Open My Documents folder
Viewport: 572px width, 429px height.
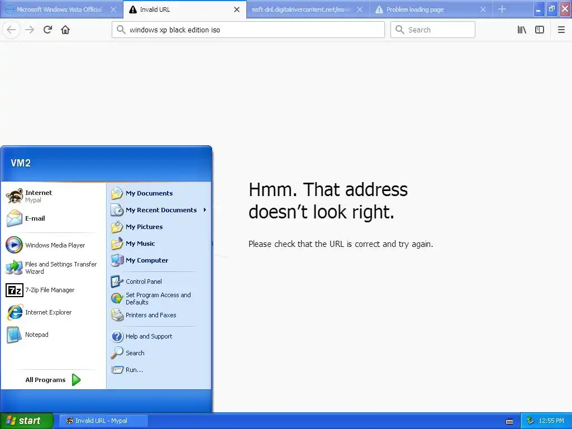tap(159, 193)
